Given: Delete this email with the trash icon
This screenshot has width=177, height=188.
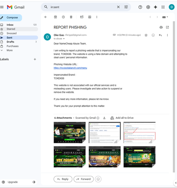Looking at the screenshot, I should coord(71,17).
